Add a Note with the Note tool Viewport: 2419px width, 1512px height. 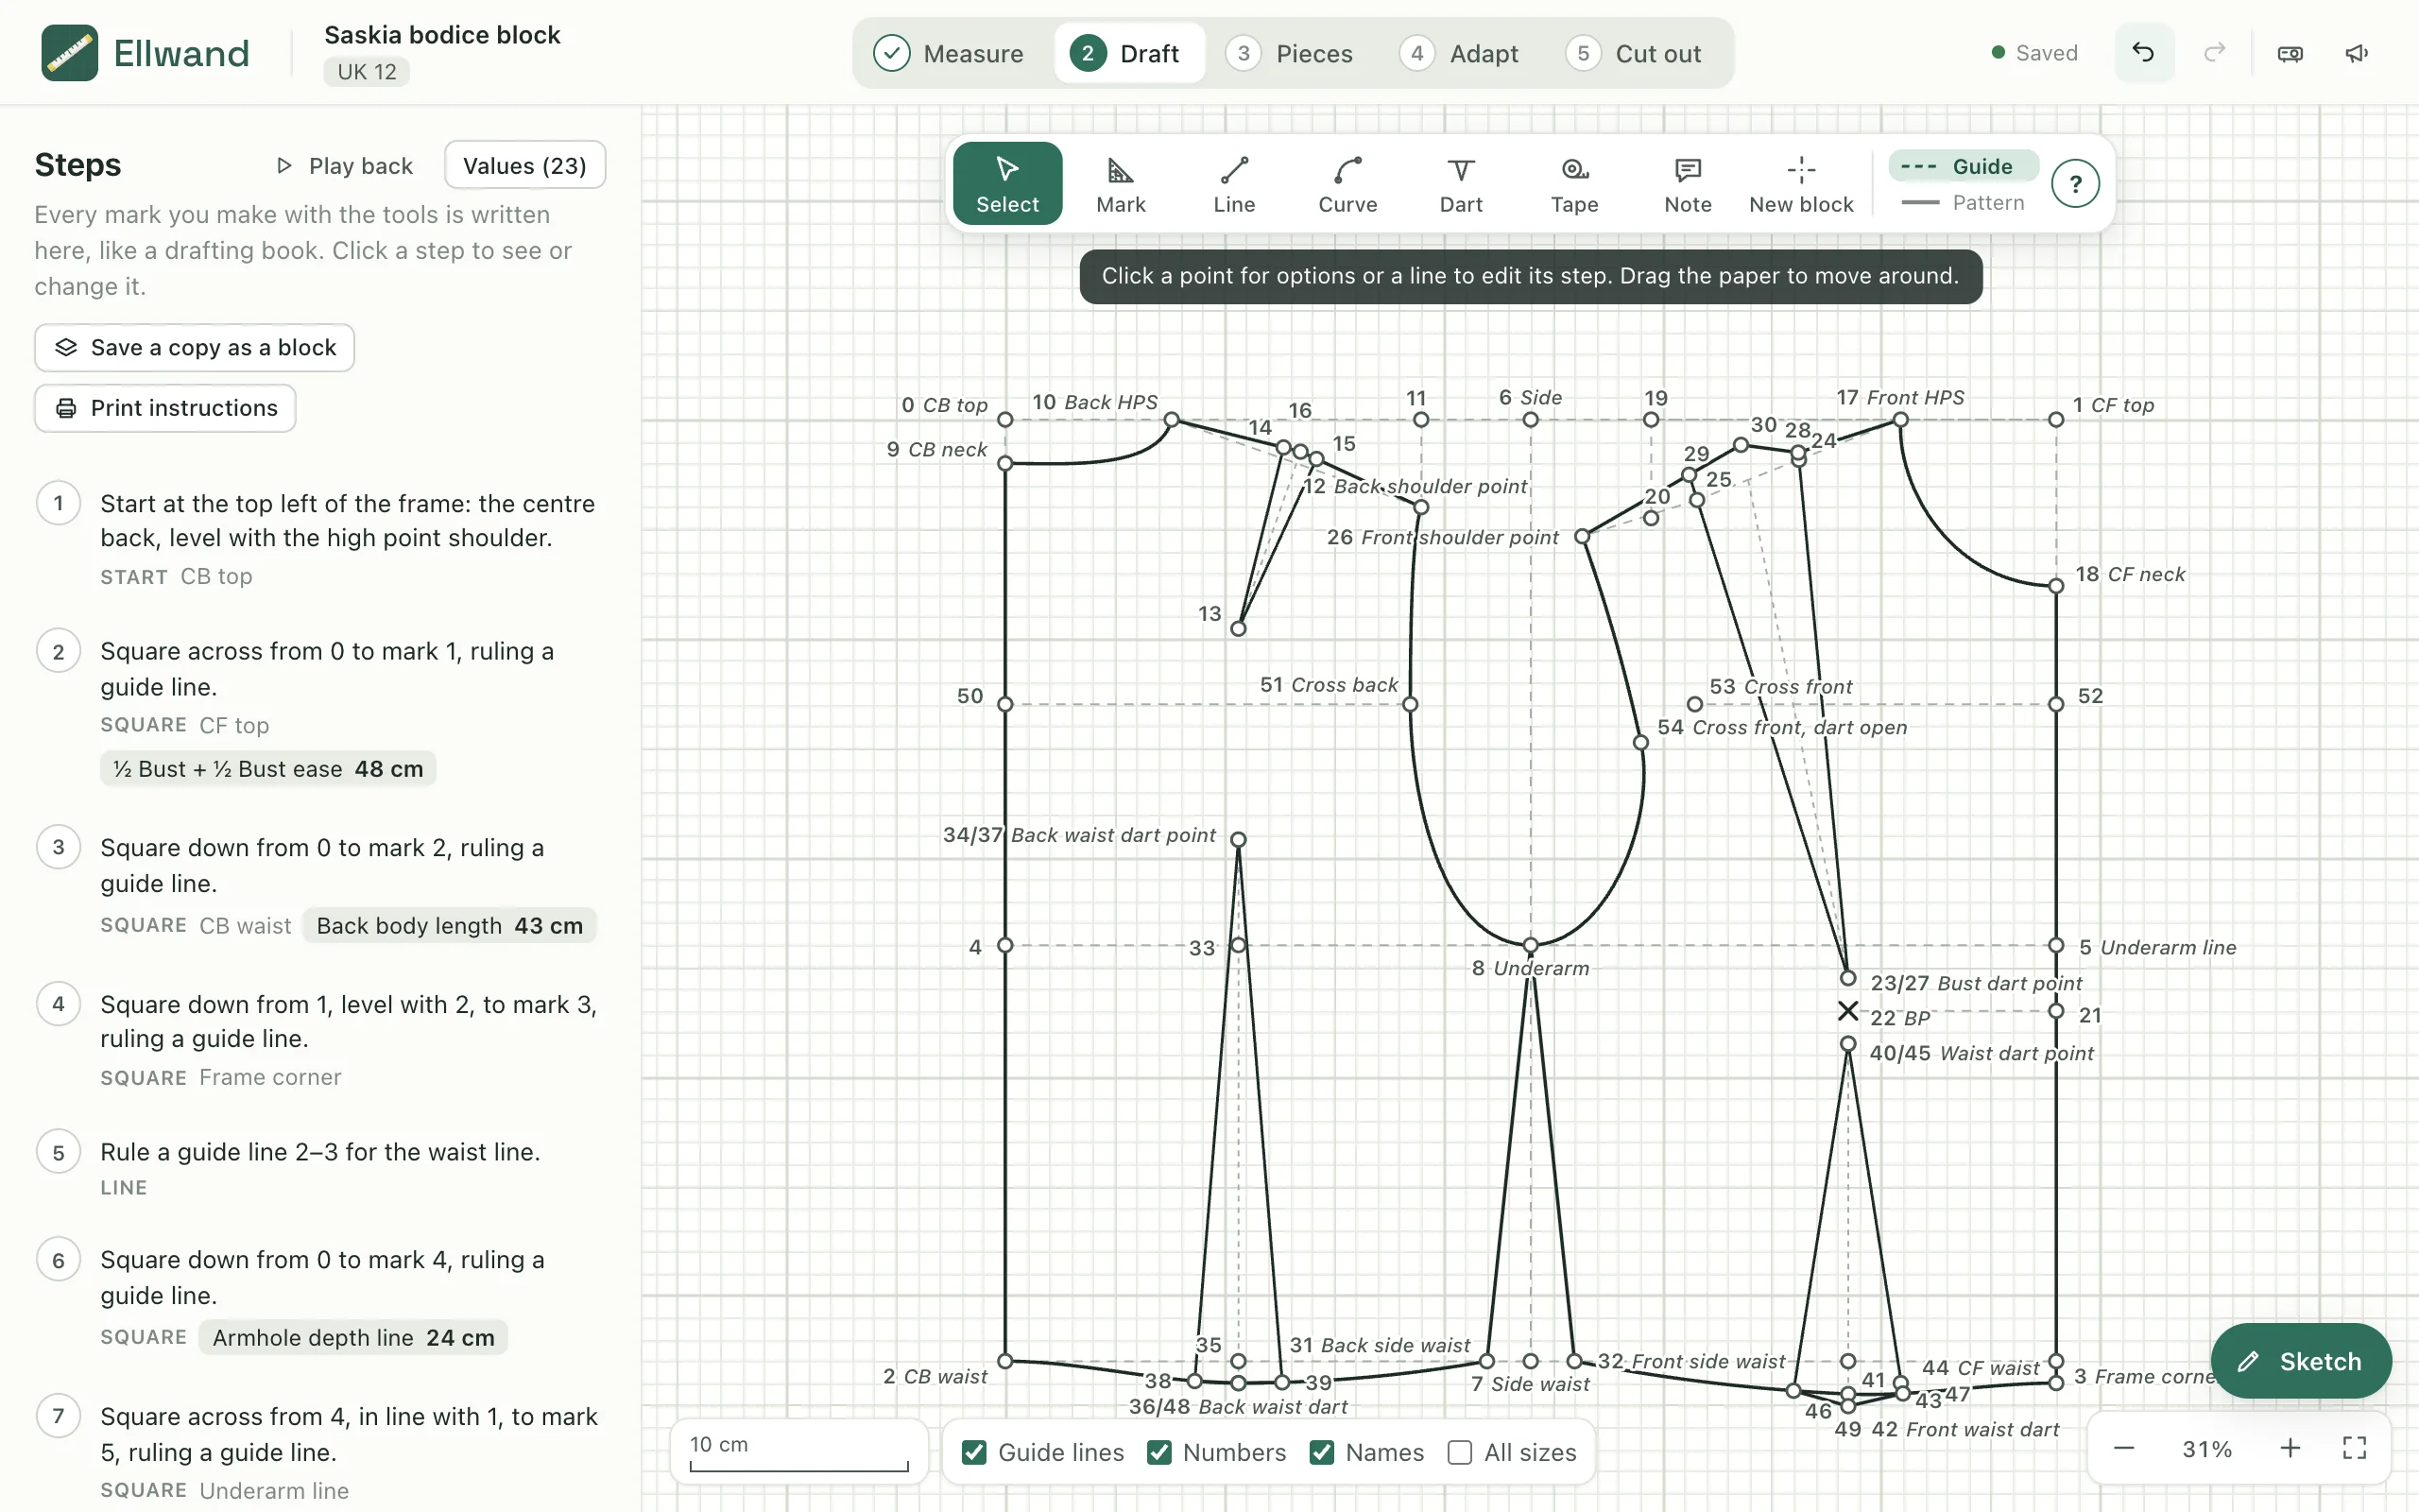pos(1688,184)
